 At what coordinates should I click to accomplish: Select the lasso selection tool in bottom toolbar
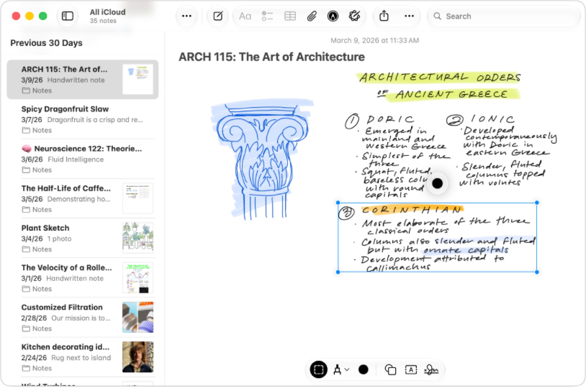(319, 370)
